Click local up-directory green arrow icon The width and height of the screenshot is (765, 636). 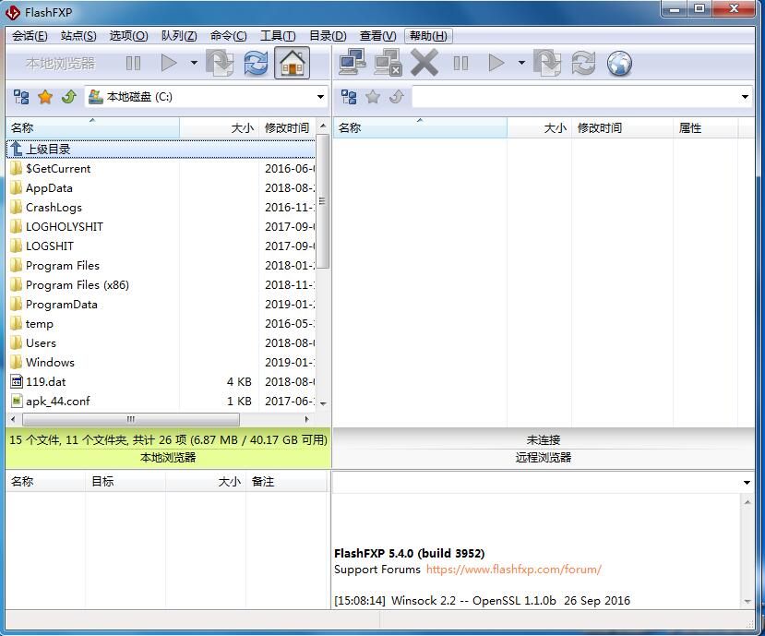click(69, 97)
